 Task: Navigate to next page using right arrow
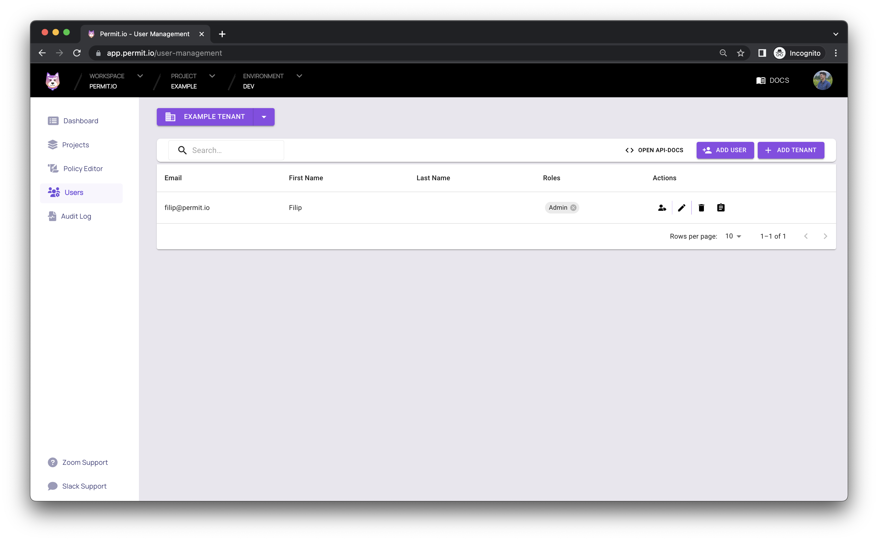pyautogui.click(x=826, y=236)
